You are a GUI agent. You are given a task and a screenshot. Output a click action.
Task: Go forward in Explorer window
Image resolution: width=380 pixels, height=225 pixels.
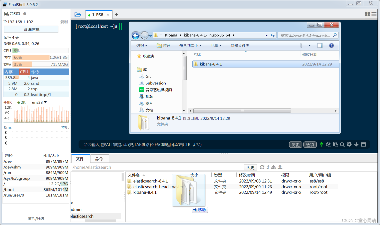pyautogui.click(x=144, y=35)
